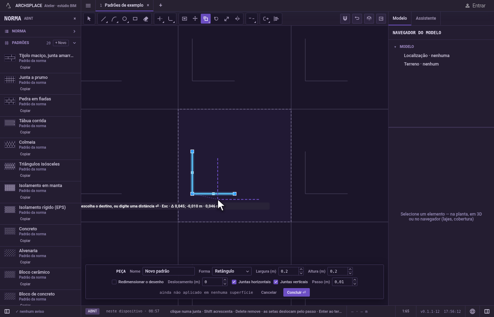This screenshot has width=494, height=317.
Task: Expand the NORMA section chevron
Action: 74,31
